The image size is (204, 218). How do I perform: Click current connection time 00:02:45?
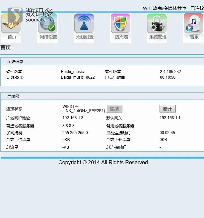pyautogui.click(x=167, y=133)
